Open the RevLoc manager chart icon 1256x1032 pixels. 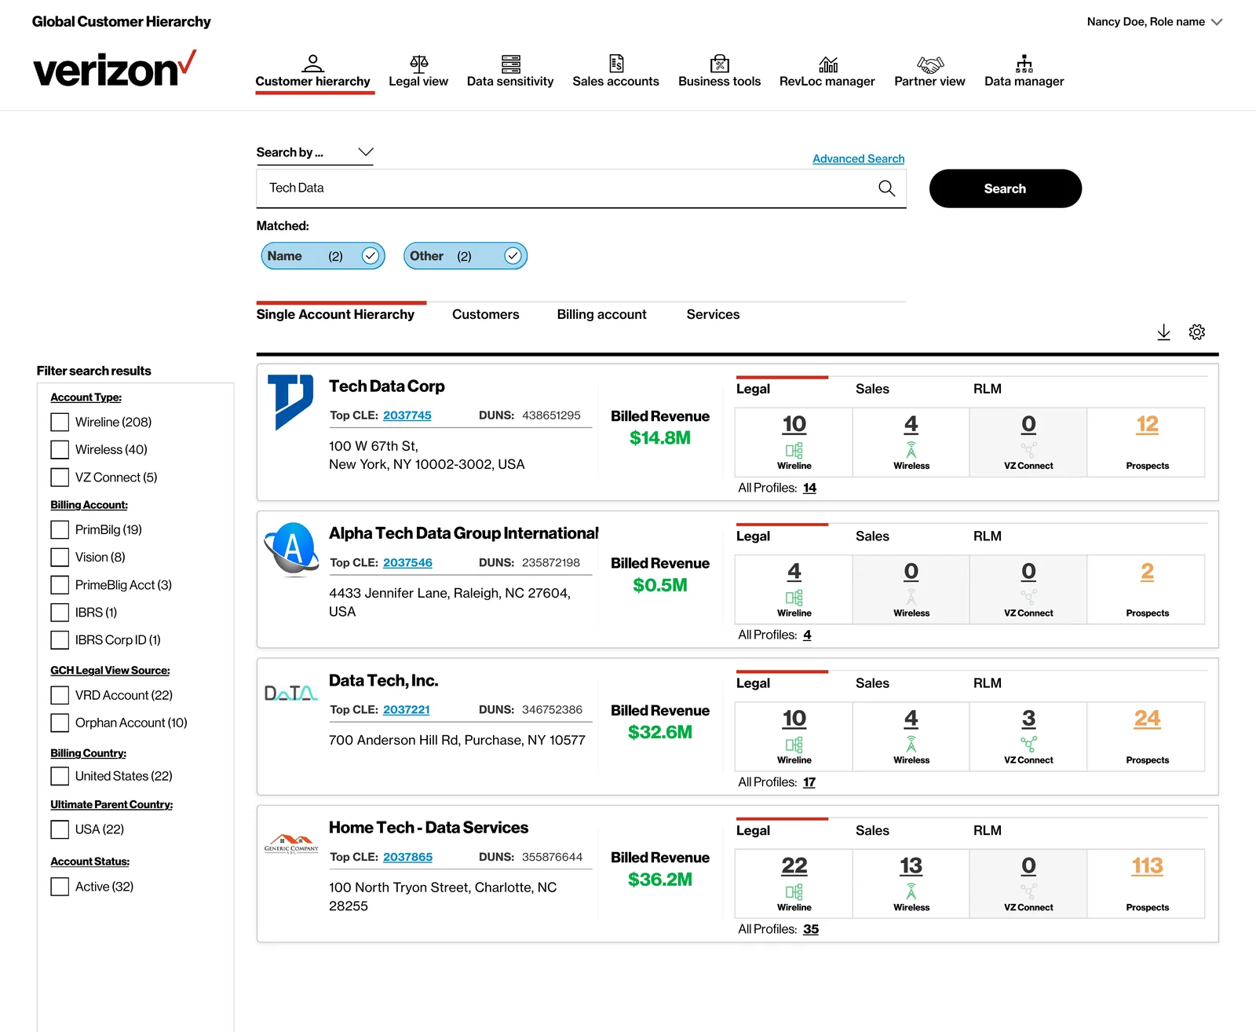tap(828, 64)
